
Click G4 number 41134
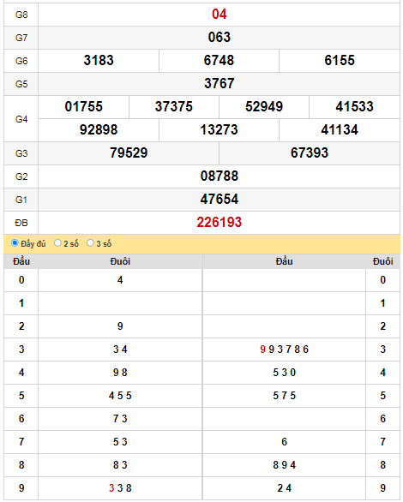(340, 129)
